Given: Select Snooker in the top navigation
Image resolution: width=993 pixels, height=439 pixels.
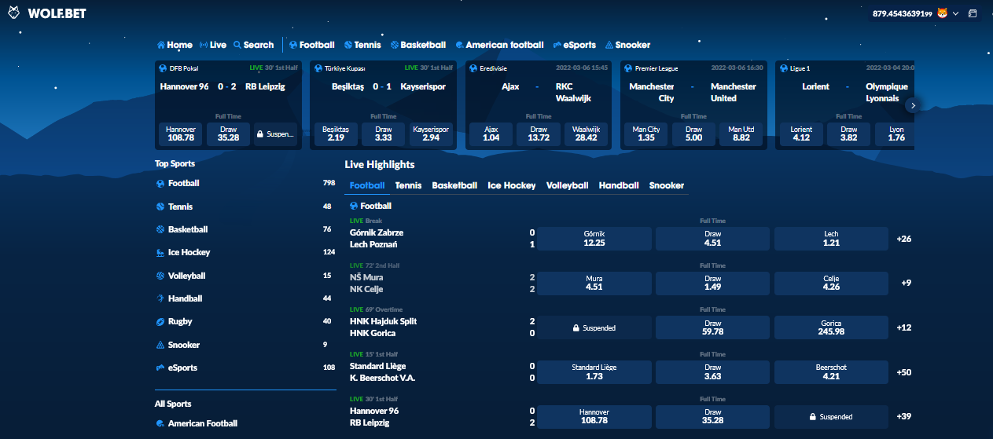Looking at the screenshot, I should click(627, 45).
